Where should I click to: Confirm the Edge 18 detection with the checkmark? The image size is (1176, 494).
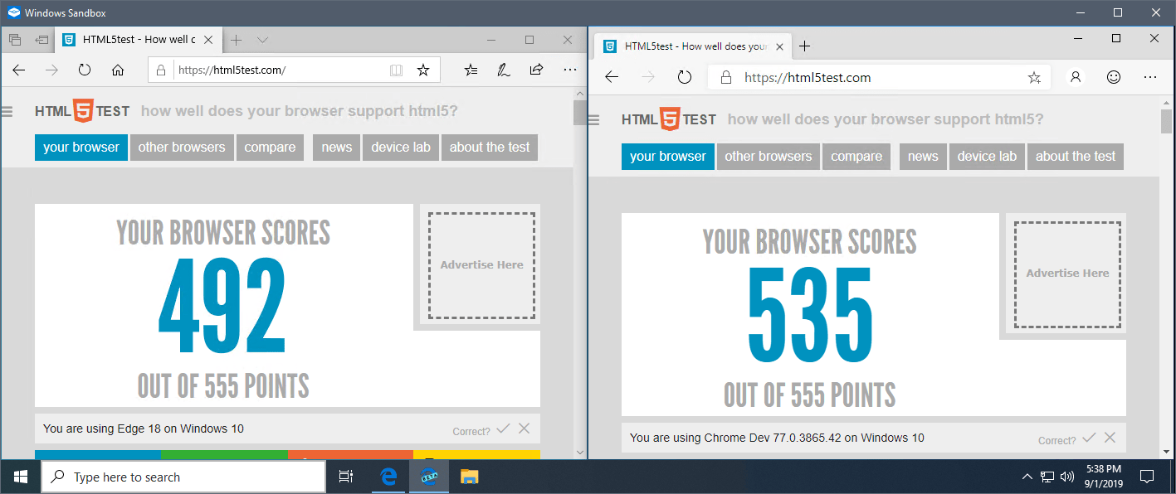[502, 429]
